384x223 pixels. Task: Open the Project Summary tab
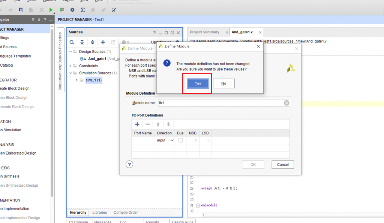[204, 32]
